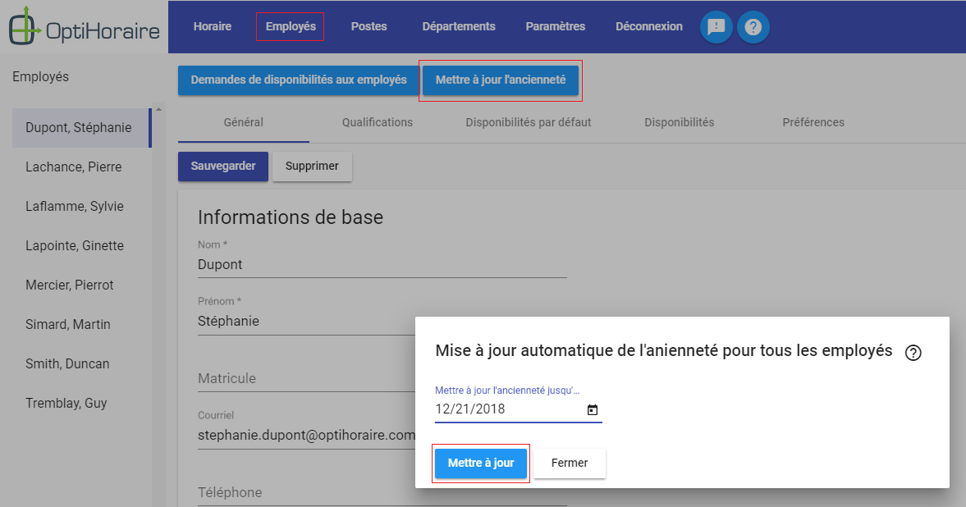The height and width of the screenshot is (507, 966).
Task: Click the Employés sidebar heading
Action: click(x=41, y=77)
